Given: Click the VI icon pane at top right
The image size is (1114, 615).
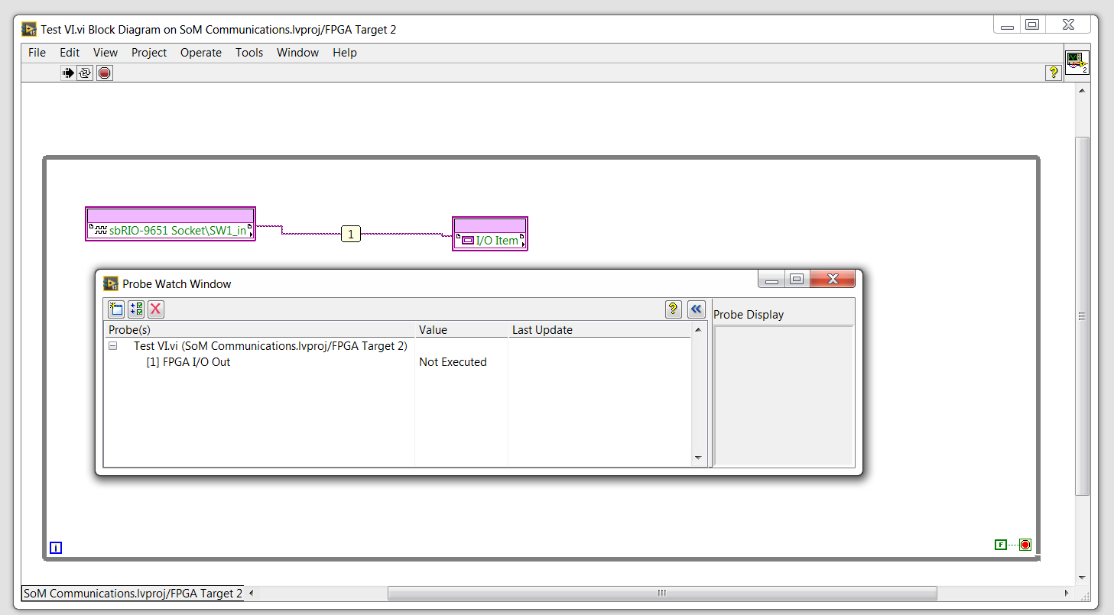Looking at the screenshot, I should (x=1077, y=63).
